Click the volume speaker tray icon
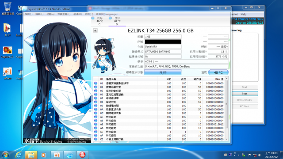This screenshot has width=283, height=159. click(260, 155)
